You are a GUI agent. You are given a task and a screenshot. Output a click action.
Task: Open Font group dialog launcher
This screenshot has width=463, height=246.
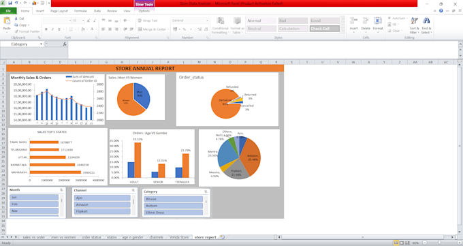96,37
